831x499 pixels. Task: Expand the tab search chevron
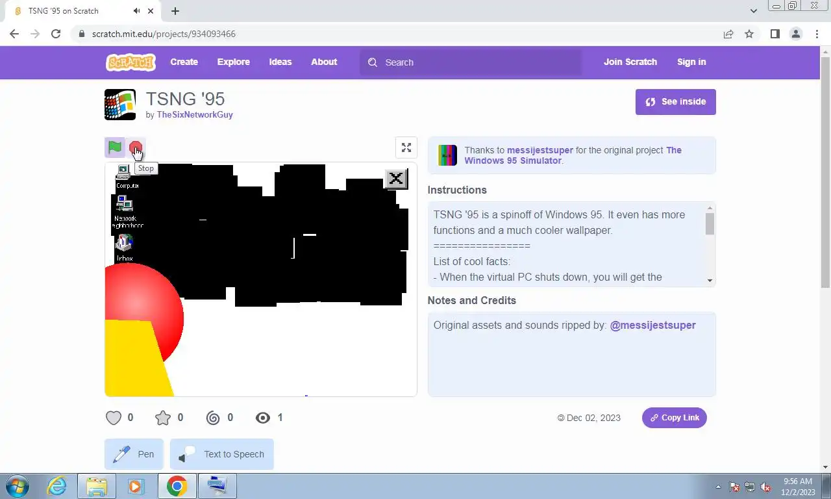coord(753,11)
